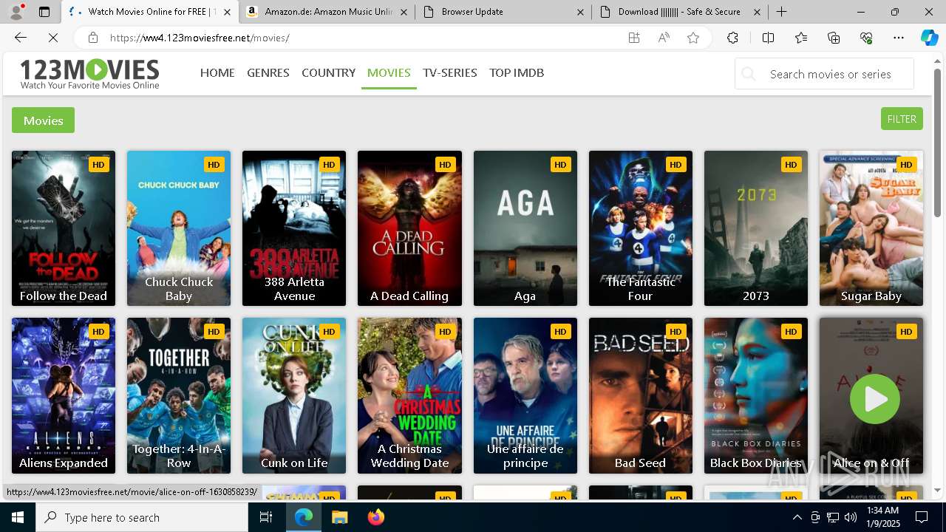Open the Follow the Dead movie poster
This screenshot has height=532, width=946.
click(x=64, y=228)
